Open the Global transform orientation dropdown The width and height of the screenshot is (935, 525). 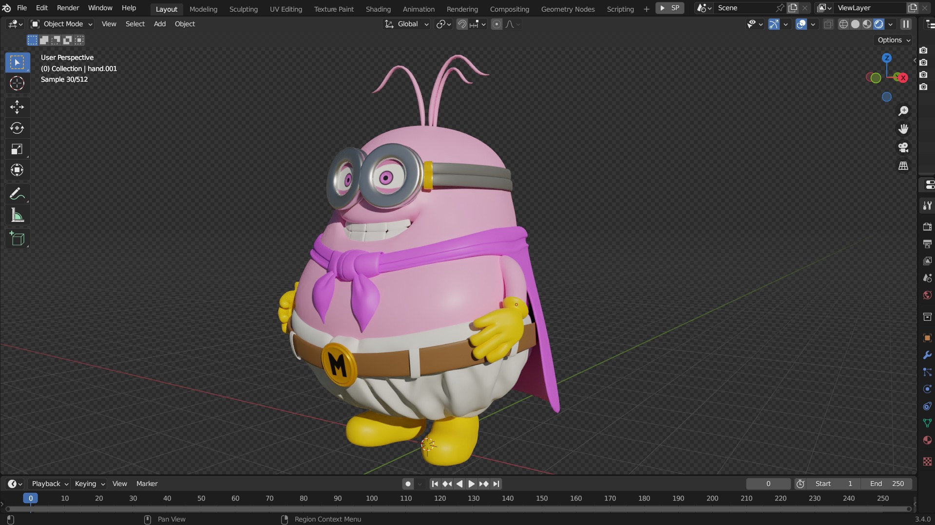(x=407, y=24)
